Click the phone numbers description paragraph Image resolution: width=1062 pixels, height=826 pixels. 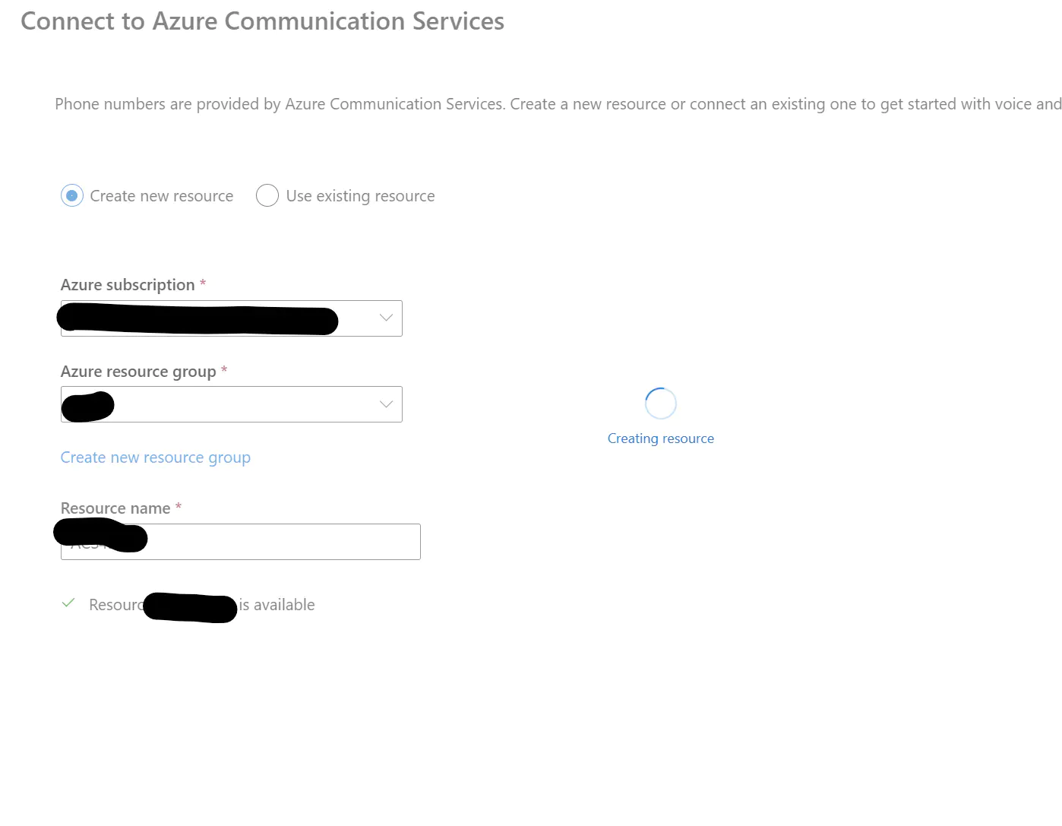pos(558,104)
